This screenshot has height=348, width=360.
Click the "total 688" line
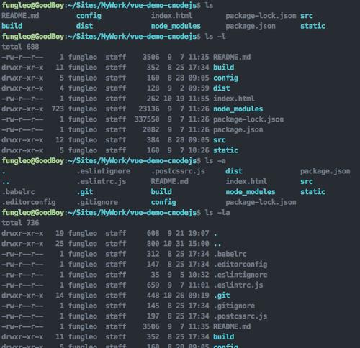20,47
